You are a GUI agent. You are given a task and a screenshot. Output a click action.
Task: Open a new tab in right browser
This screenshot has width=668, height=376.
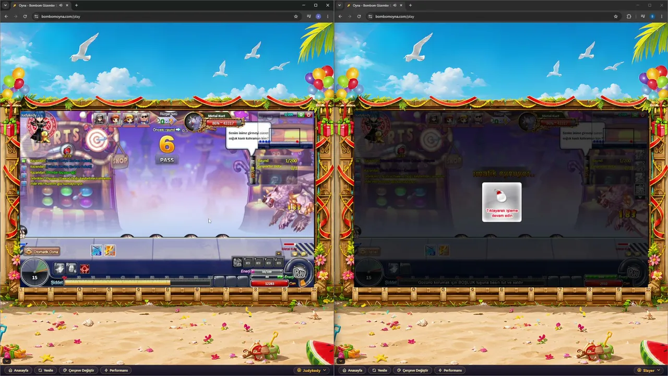tap(410, 5)
